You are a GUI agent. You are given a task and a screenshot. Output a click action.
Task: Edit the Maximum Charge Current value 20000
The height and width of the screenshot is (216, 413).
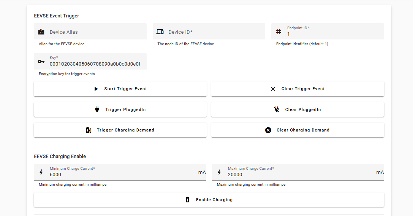pos(300,175)
